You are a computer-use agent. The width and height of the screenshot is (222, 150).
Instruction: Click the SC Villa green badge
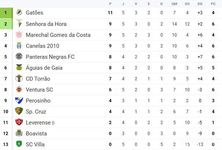19,145
